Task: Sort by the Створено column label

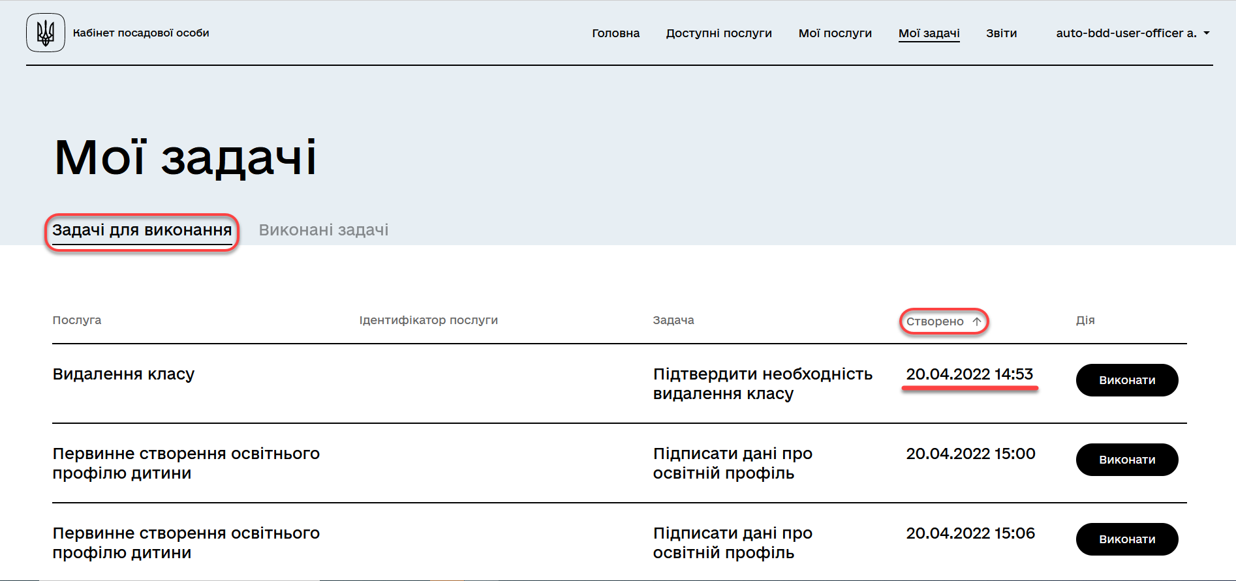Action: click(x=935, y=321)
